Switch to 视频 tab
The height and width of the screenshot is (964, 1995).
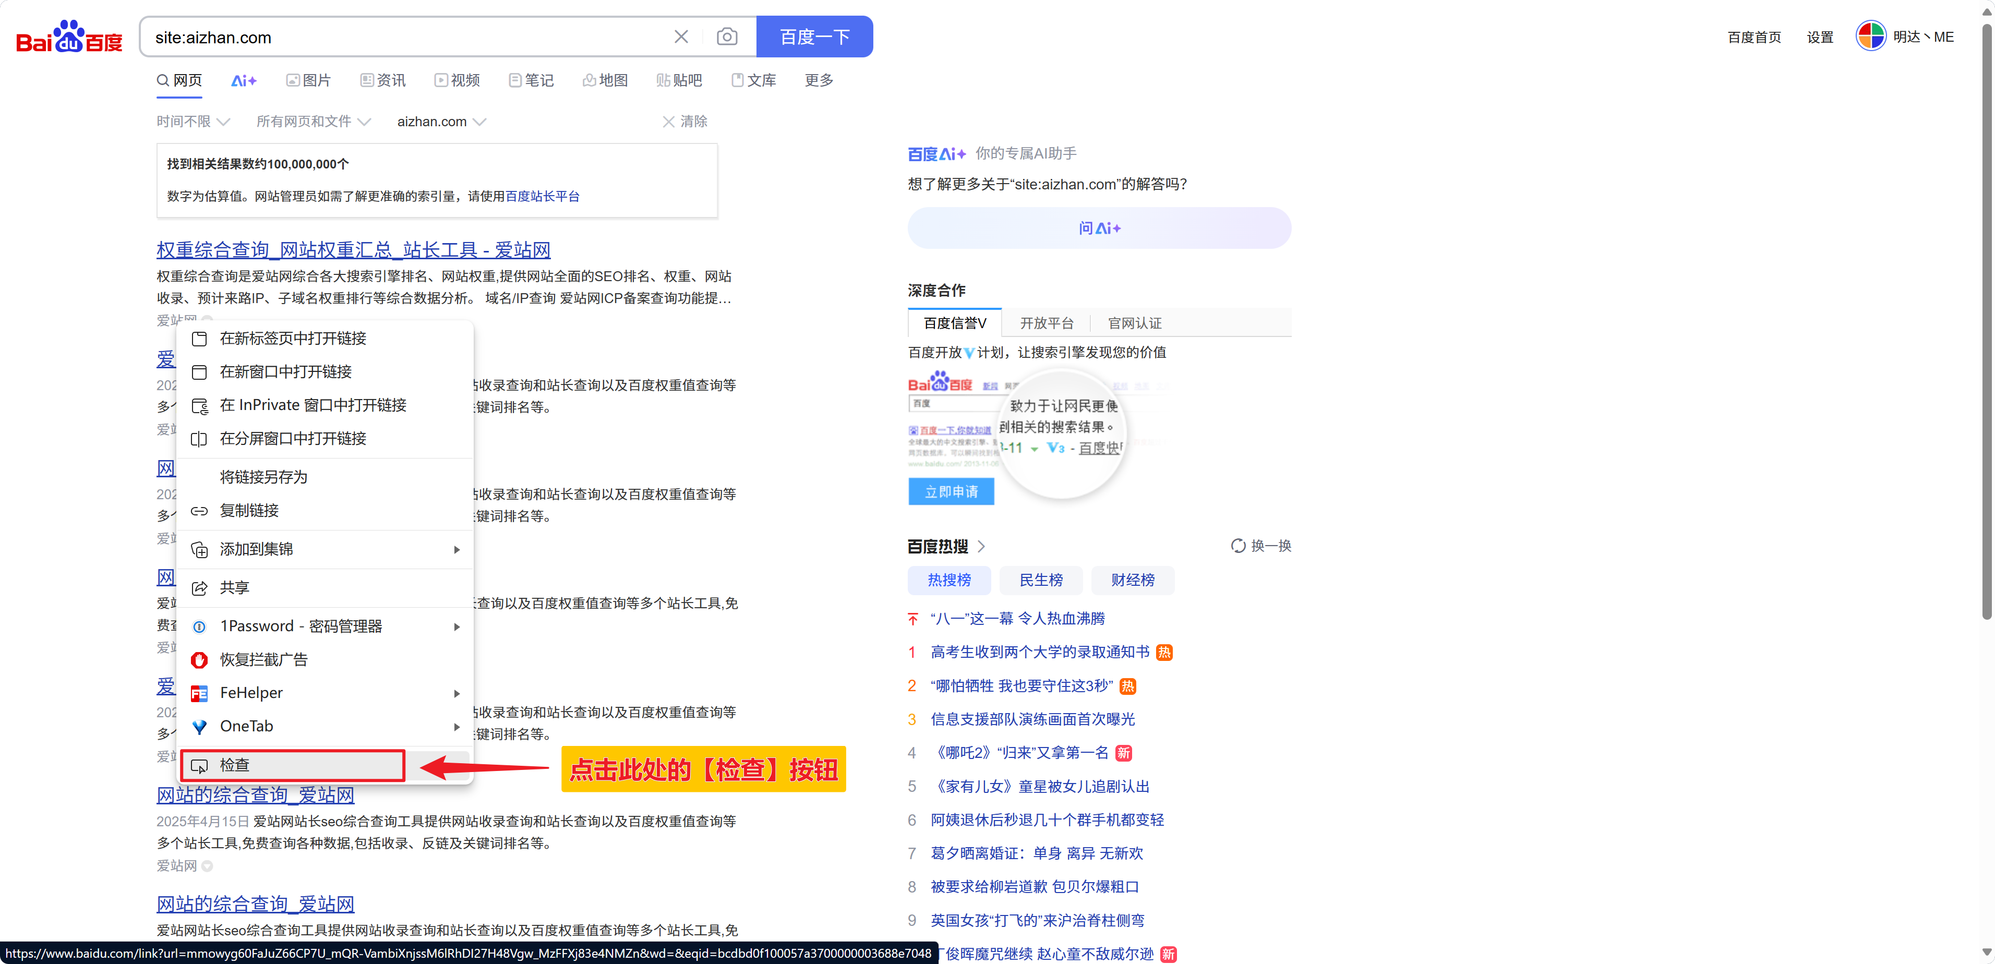pos(457,80)
